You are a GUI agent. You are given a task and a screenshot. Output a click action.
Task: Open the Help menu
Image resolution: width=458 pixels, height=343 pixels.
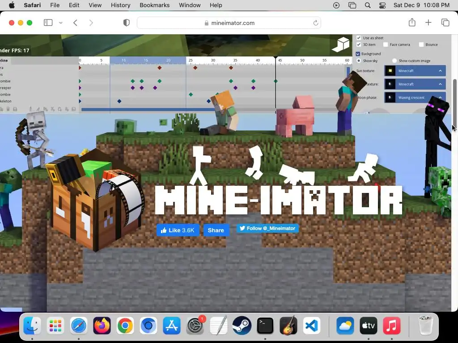[216, 5]
